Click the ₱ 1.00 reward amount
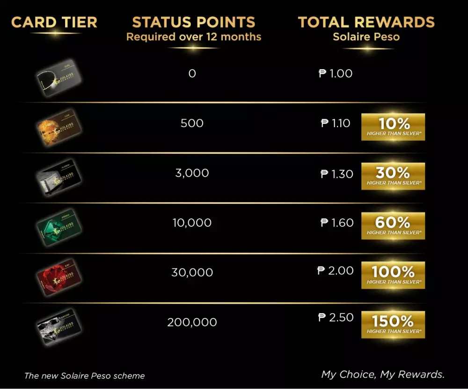 pyautogui.click(x=336, y=73)
